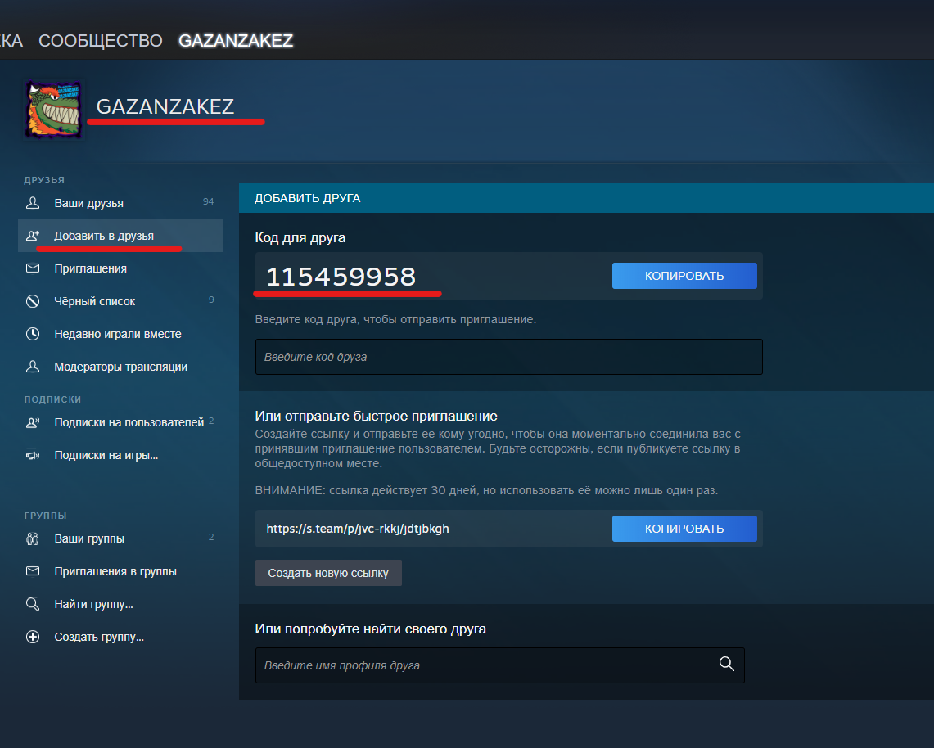Image resolution: width=934 pixels, height=748 pixels.
Task: Copy the s.team invite link with КОПИРОВАТЬ
Action: pyautogui.click(x=684, y=529)
